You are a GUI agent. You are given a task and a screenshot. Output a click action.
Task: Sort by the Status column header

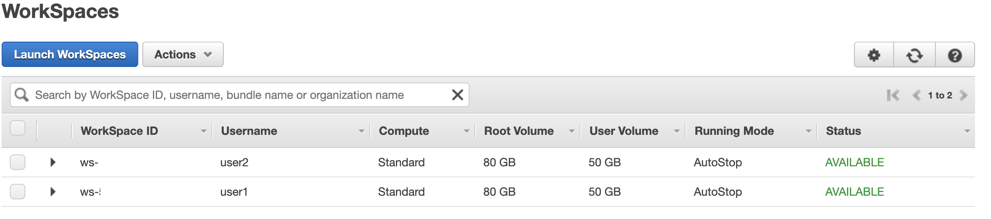[x=843, y=131]
